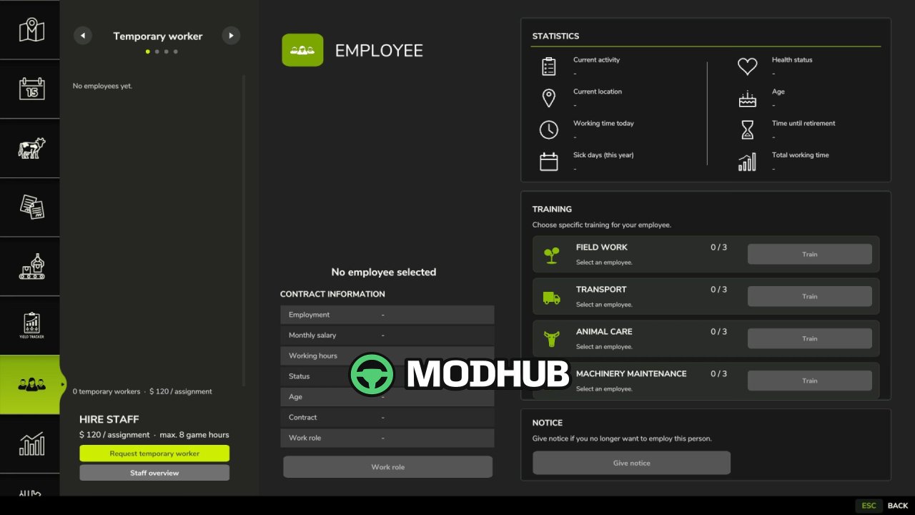
Task: Click Request temporary worker button
Action: pyautogui.click(x=154, y=453)
